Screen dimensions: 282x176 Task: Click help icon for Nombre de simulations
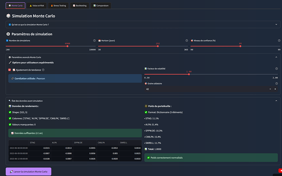point(94,41)
